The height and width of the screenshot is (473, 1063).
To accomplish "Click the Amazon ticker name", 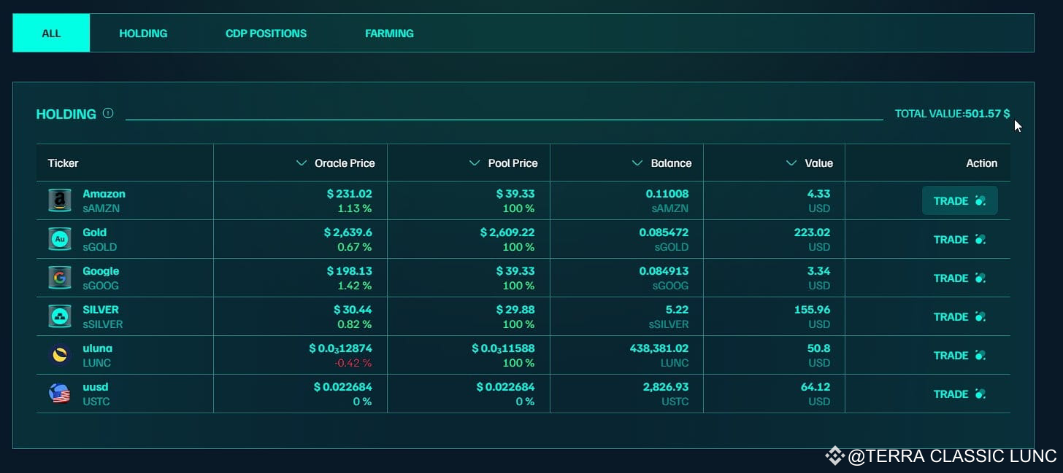I will 104,194.
